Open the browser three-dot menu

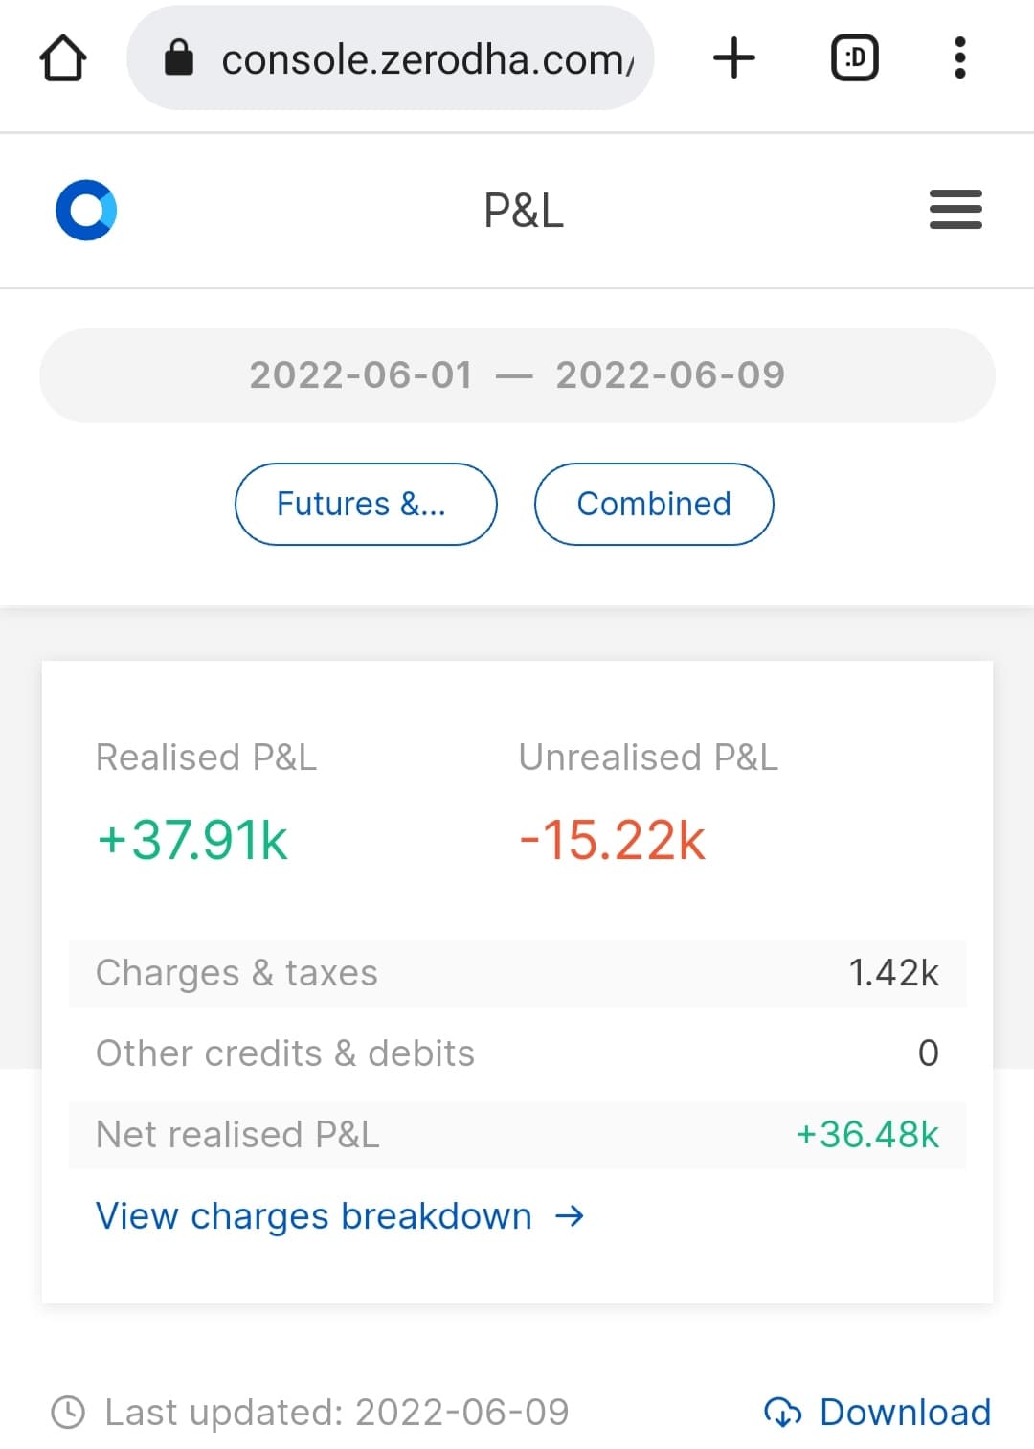point(959,58)
